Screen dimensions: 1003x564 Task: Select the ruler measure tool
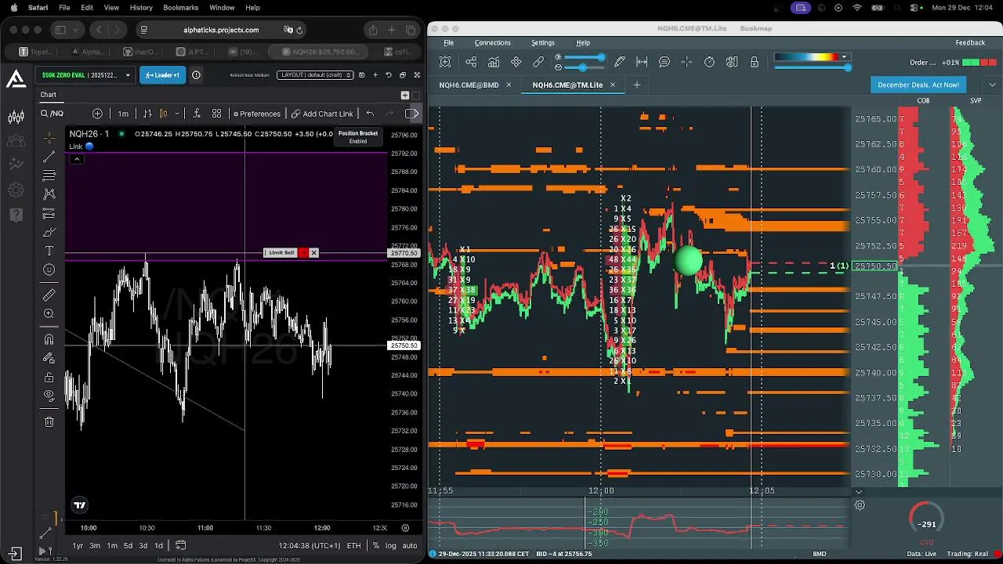(49, 295)
